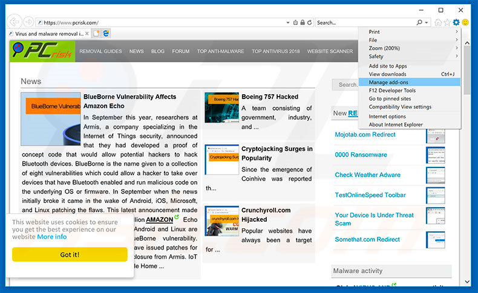Click the browser Back arrow button
Image resolution: width=478 pixels, height=293 pixels.
(x=14, y=22)
